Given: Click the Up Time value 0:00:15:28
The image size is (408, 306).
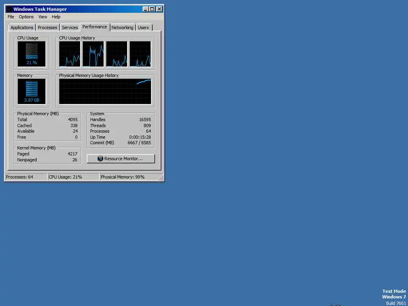Looking at the screenshot, I should [x=140, y=137].
